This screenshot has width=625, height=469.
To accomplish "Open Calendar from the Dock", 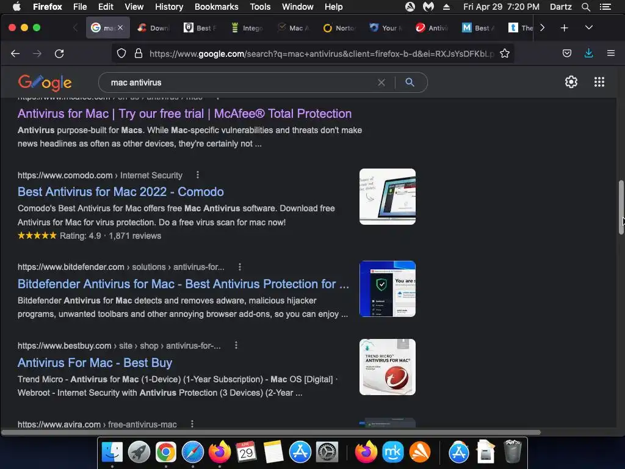I will pos(246,452).
